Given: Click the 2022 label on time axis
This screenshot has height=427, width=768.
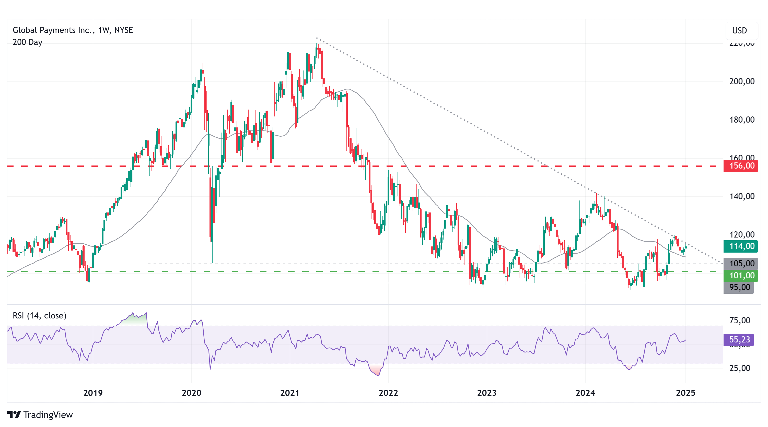Looking at the screenshot, I should tap(388, 393).
